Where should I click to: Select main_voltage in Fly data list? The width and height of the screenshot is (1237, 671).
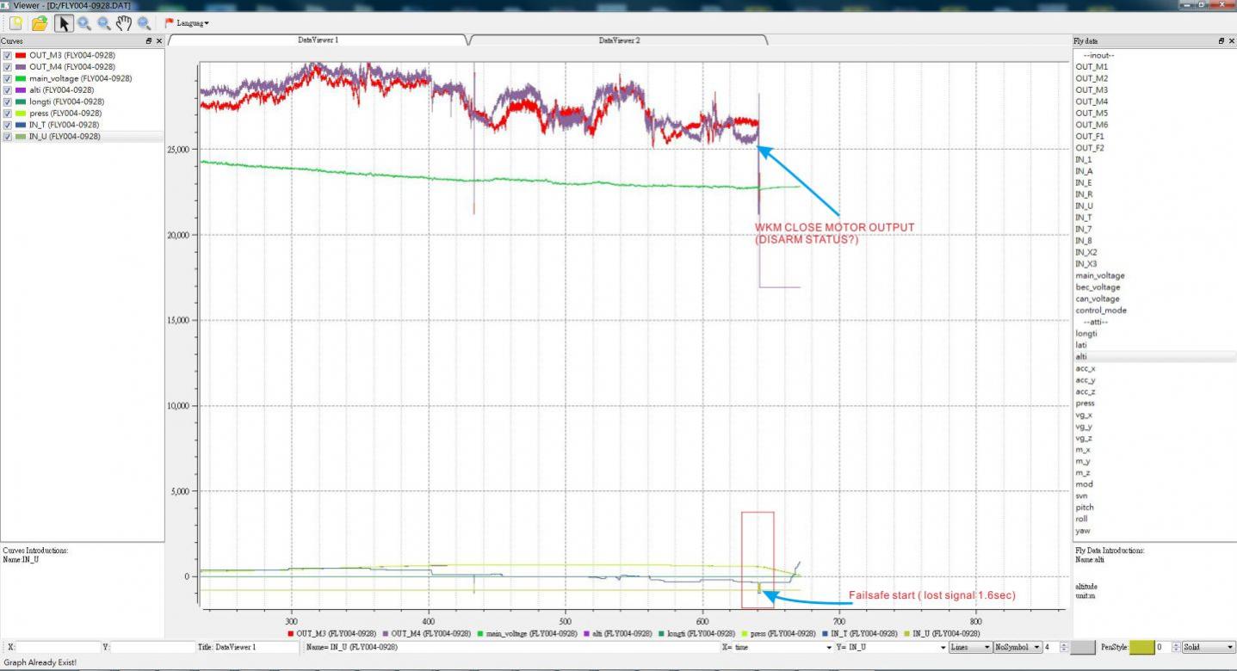(1099, 276)
